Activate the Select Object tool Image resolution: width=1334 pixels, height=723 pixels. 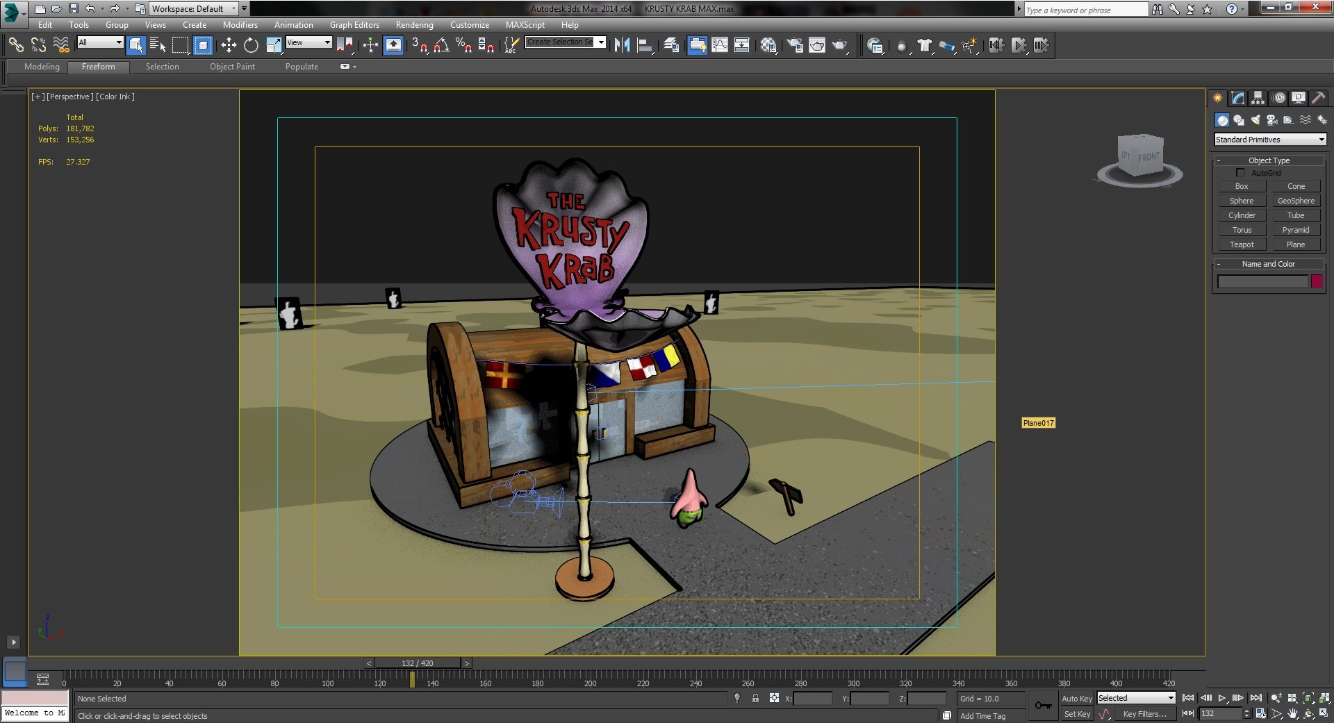point(136,45)
